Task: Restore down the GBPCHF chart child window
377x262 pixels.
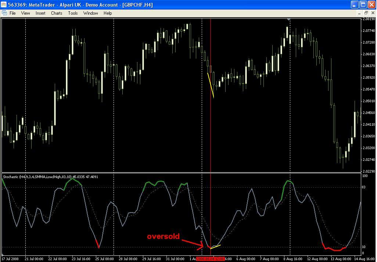Action: (366, 13)
